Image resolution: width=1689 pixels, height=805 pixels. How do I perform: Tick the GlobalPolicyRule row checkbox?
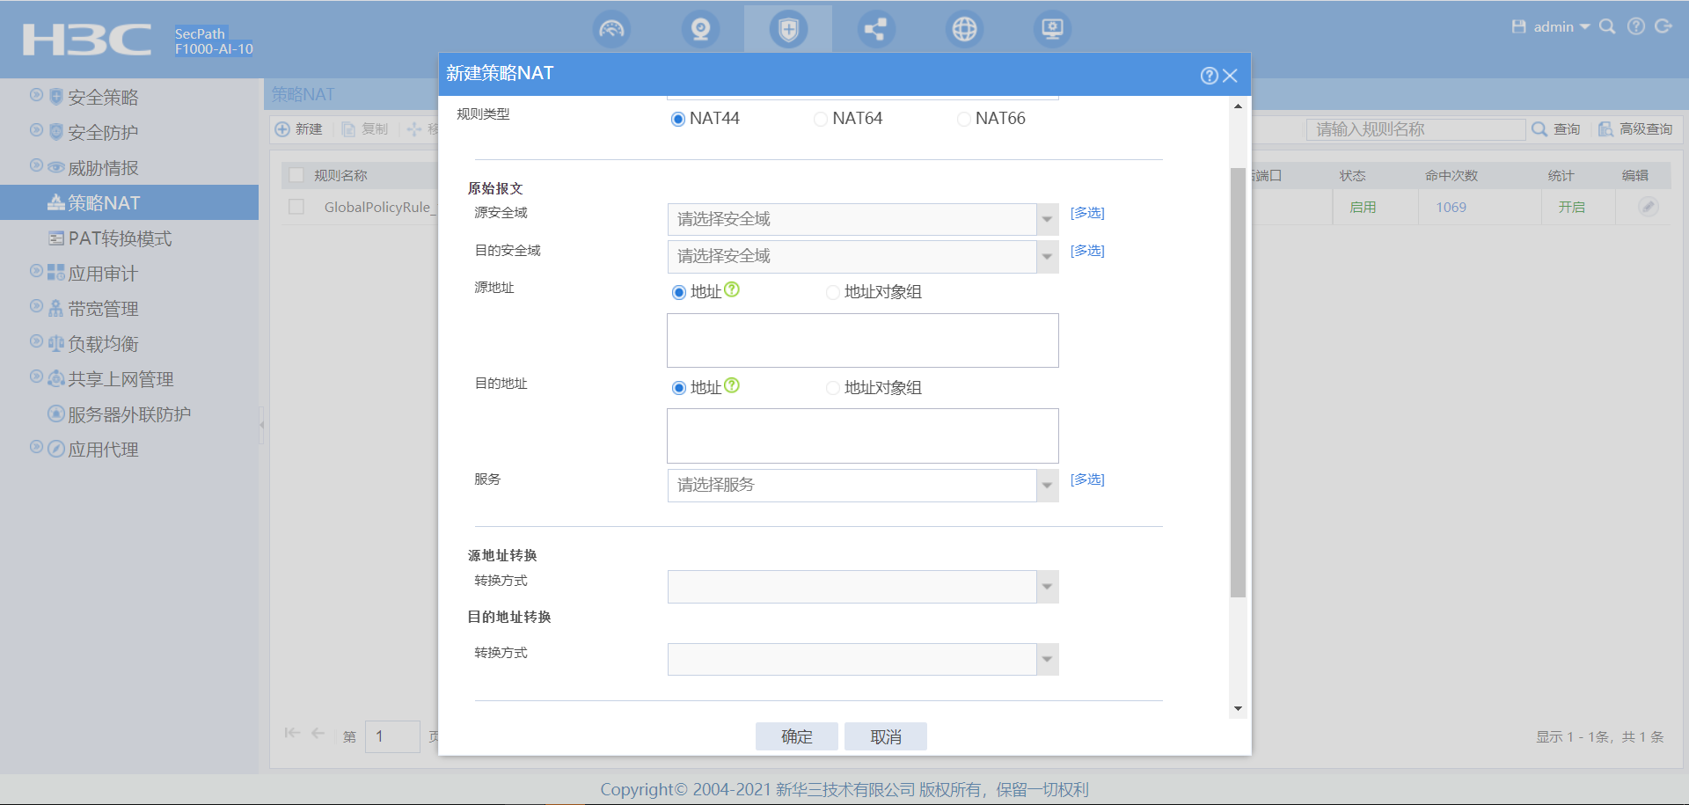[296, 207]
